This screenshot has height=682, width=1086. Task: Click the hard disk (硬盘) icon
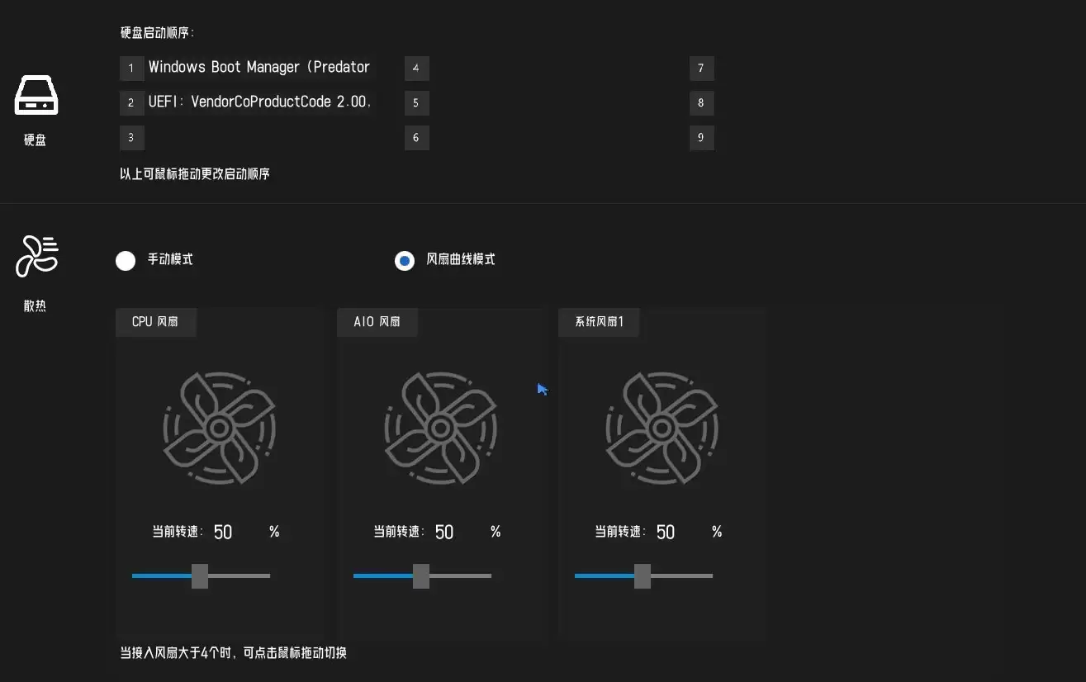(x=36, y=96)
